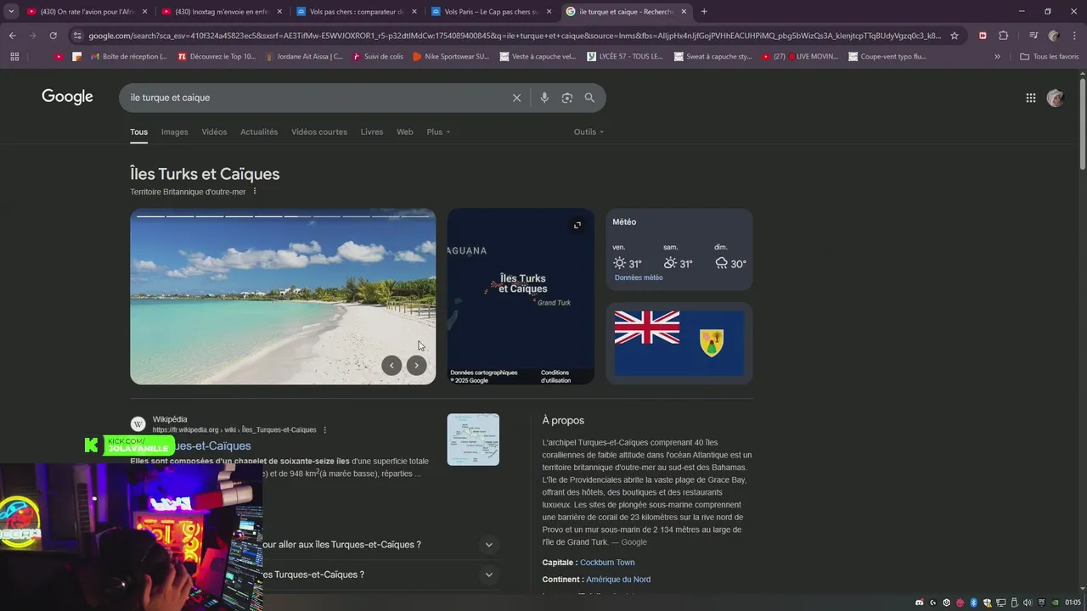This screenshot has width=1087, height=611.
Task: Open the tab search dropdown arrow
Action: [x=11, y=12]
